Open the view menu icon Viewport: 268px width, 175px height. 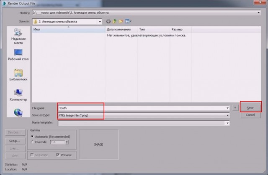(x=127, y=21)
